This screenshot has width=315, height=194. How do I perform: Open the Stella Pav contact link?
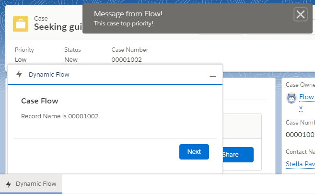coord(300,164)
